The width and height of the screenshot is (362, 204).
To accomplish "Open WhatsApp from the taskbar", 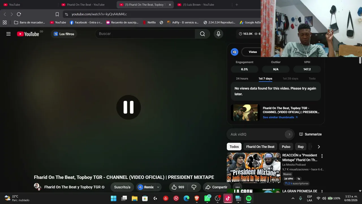I will [x=207, y=198].
